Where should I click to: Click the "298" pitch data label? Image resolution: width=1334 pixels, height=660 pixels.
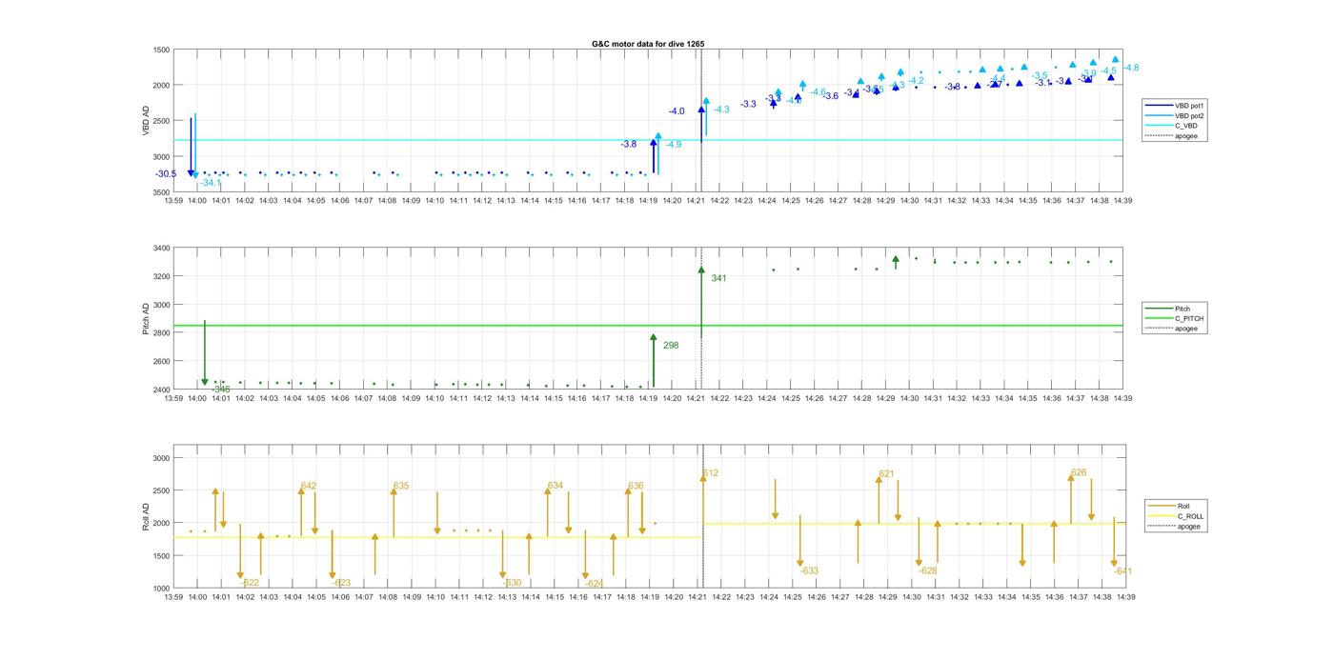pos(671,346)
